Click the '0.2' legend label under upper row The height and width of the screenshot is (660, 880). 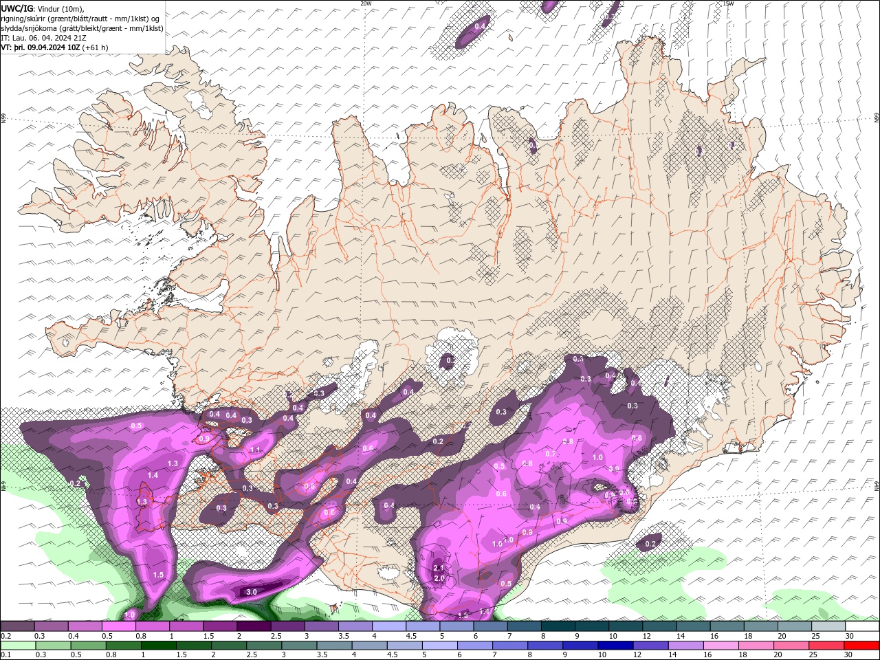pyautogui.click(x=5, y=636)
